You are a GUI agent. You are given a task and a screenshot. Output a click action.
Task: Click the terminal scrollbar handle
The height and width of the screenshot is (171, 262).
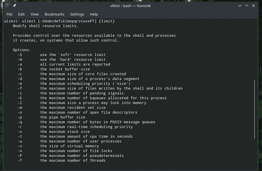click(255, 109)
